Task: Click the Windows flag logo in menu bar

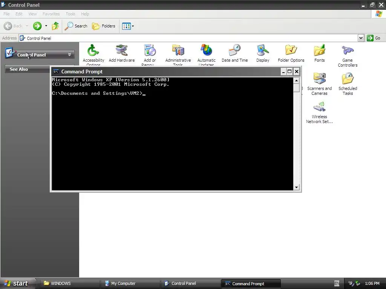Action: click(379, 14)
